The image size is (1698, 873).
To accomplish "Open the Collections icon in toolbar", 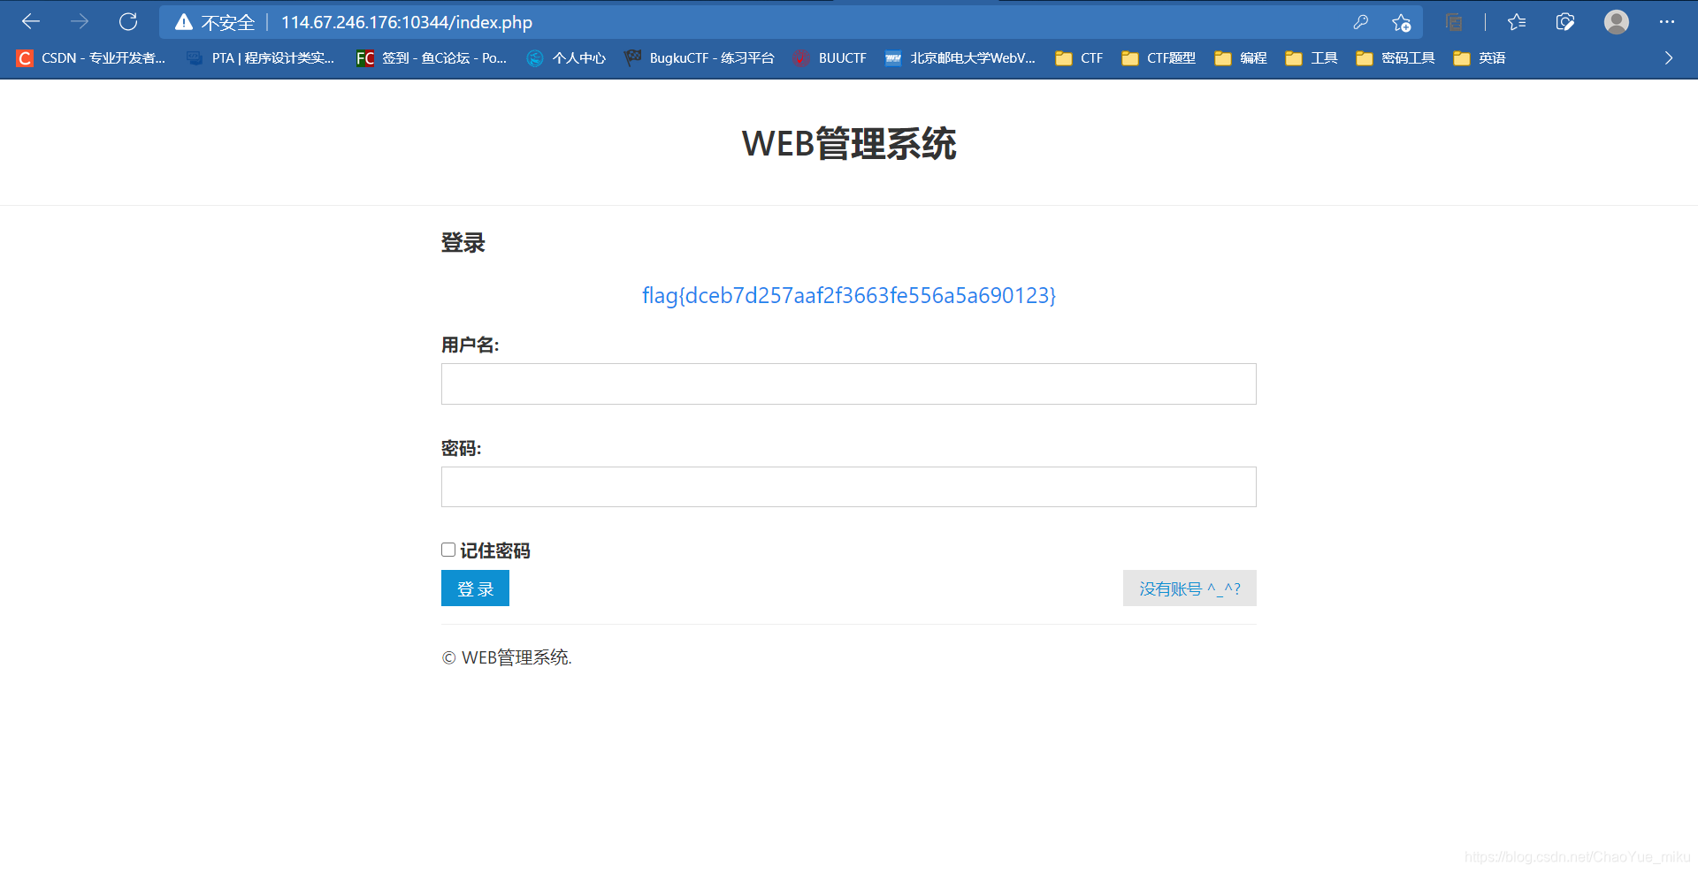I will click(x=1453, y=21).
